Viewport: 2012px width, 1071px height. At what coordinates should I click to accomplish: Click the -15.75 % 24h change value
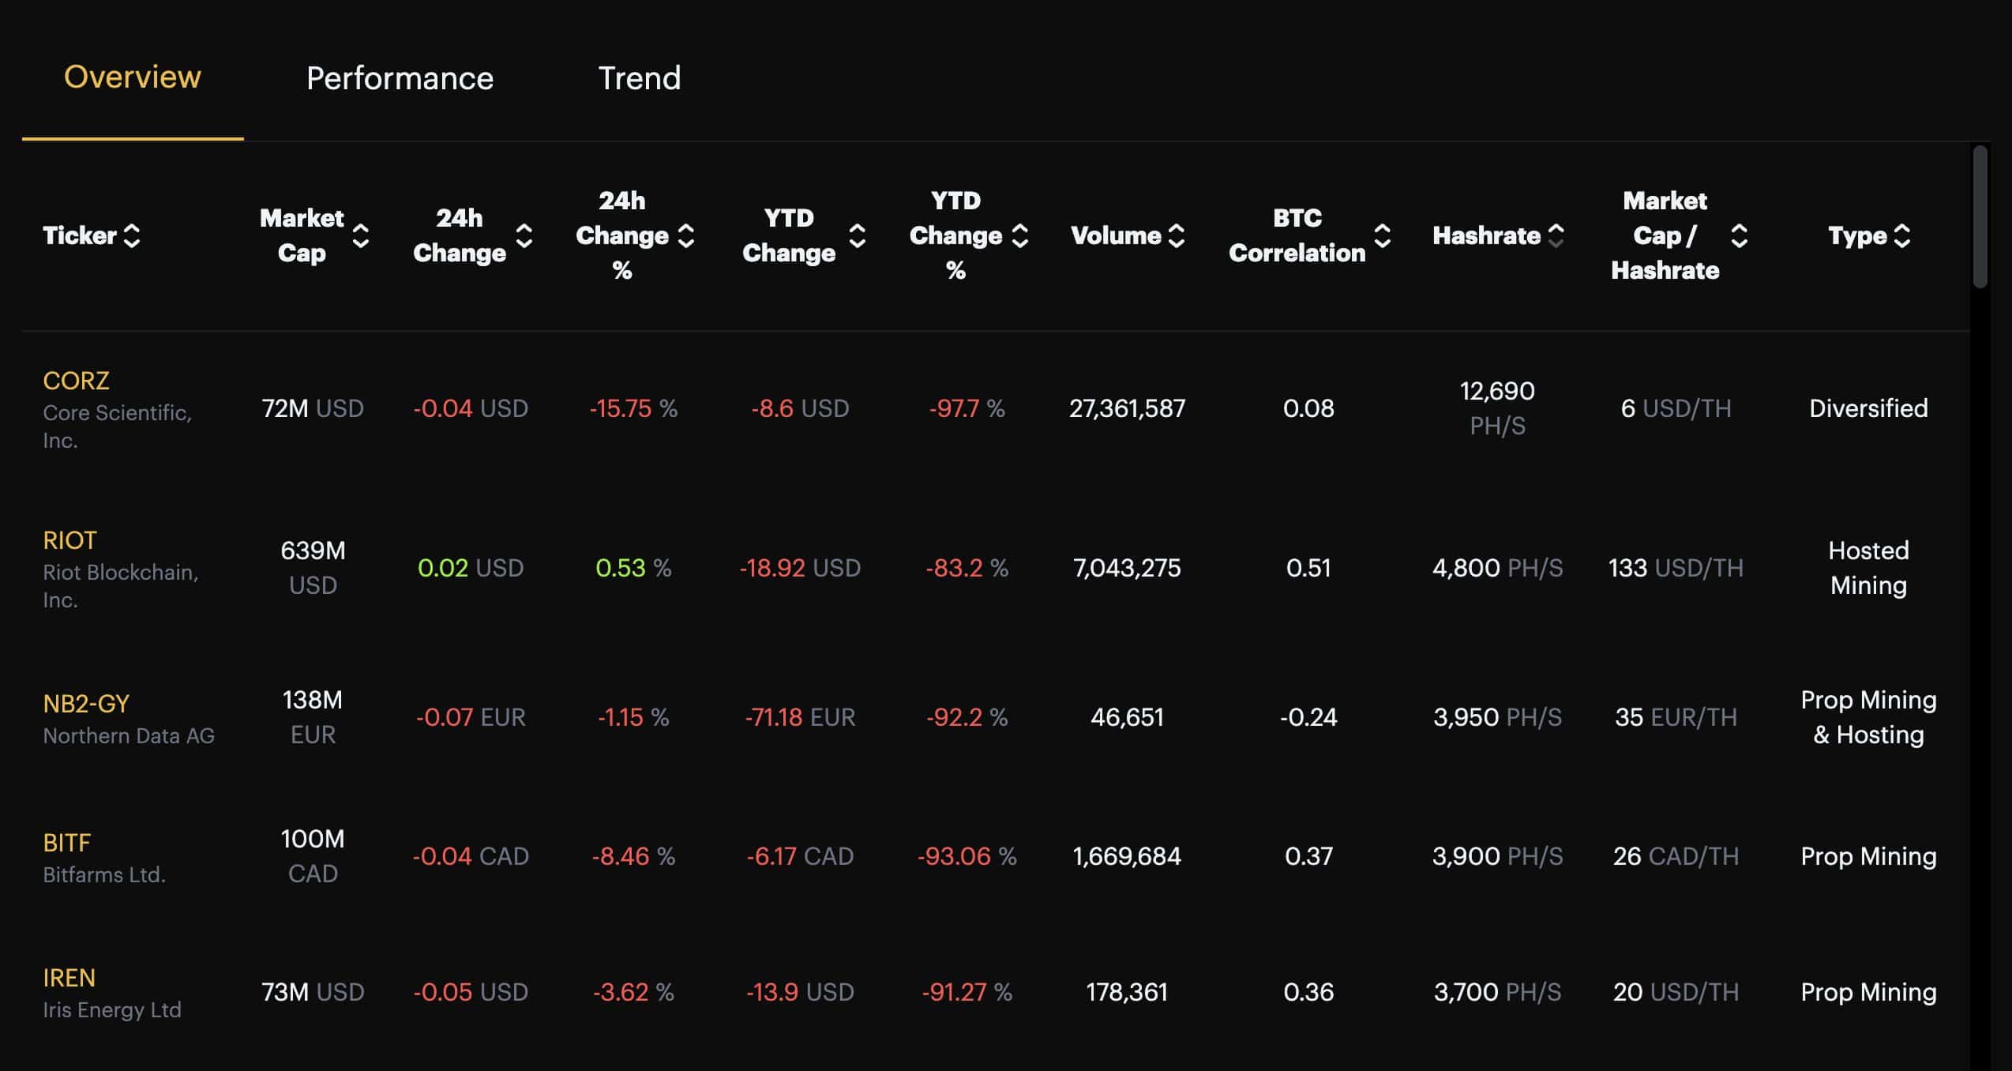[x=633, y=408]
